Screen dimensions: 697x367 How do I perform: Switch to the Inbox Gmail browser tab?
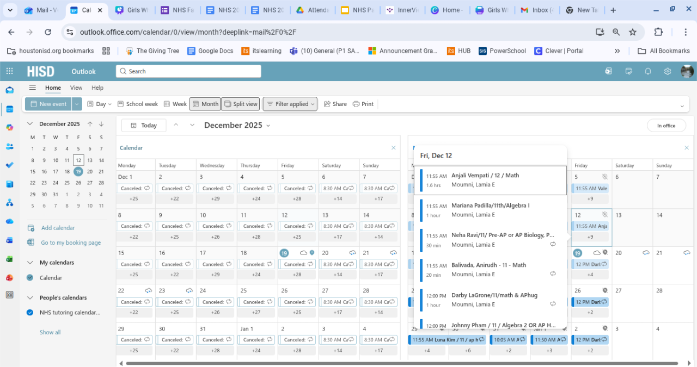point(537,10)
